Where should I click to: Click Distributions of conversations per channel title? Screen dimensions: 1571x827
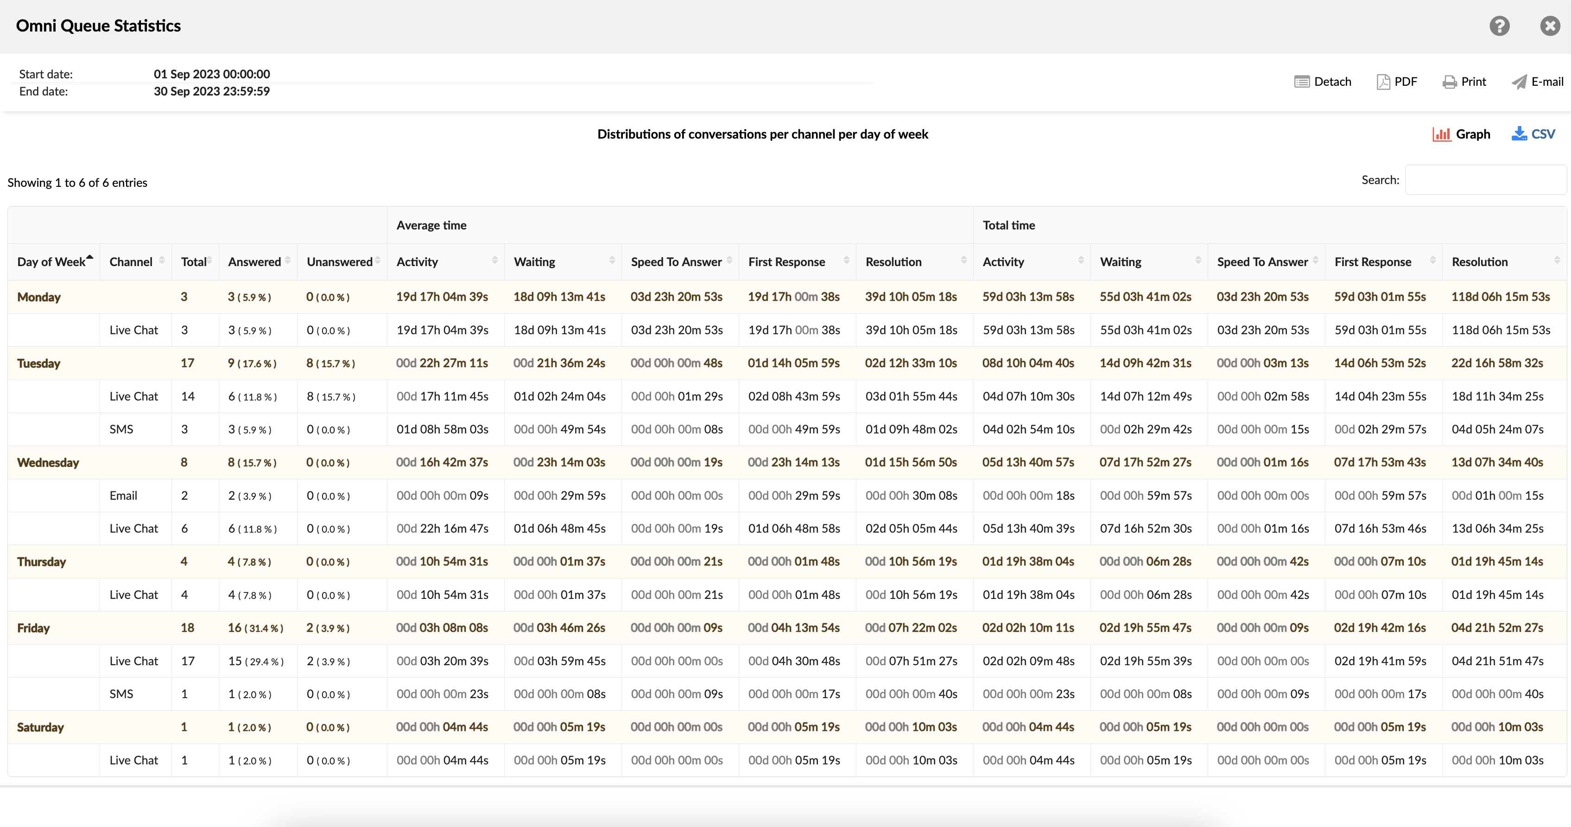click(762, 134)
